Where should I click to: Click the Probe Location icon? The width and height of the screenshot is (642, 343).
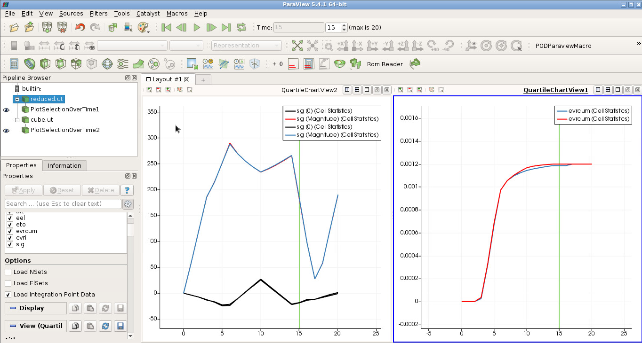point(255,63)
